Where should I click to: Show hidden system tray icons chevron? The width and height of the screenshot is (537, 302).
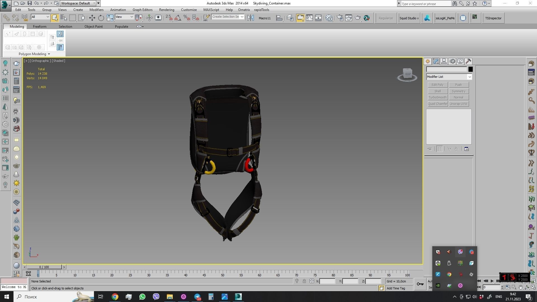(x=454, y=297)
